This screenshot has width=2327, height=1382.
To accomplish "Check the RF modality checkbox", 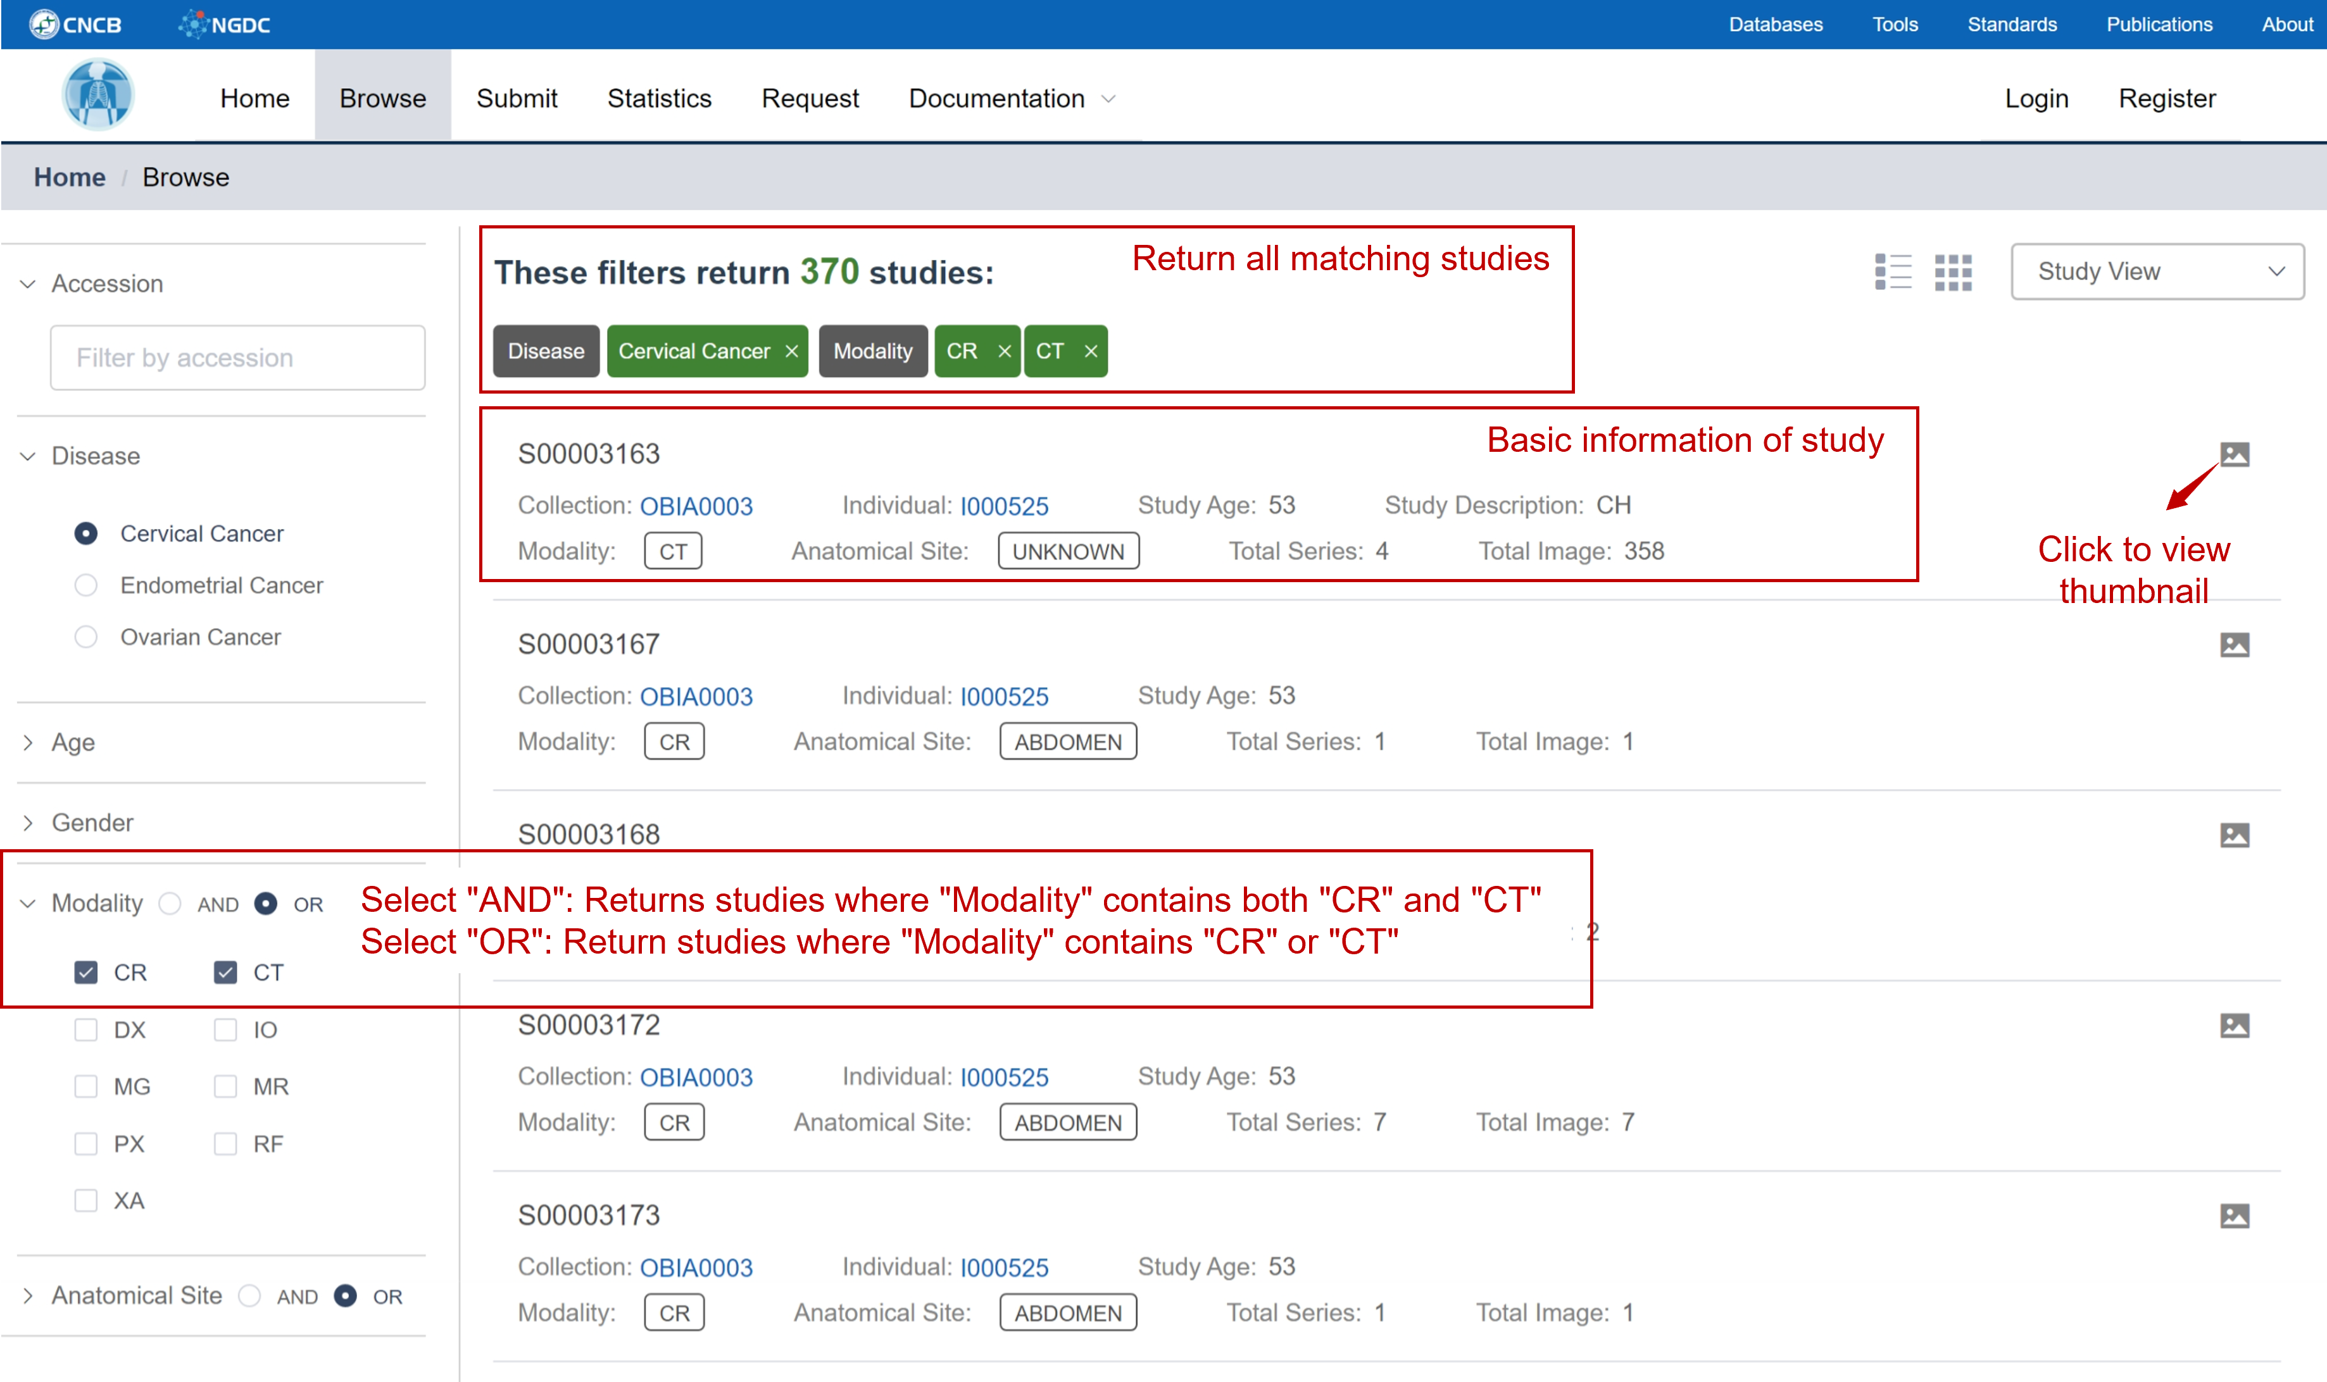I will click(x=225, y=1143).
